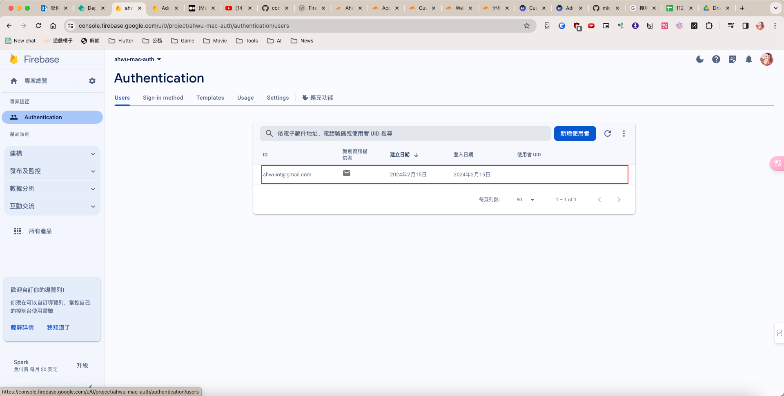The image size is (784, 396).
Task: Refresh the users list
Action: click(x=608, y=133)
